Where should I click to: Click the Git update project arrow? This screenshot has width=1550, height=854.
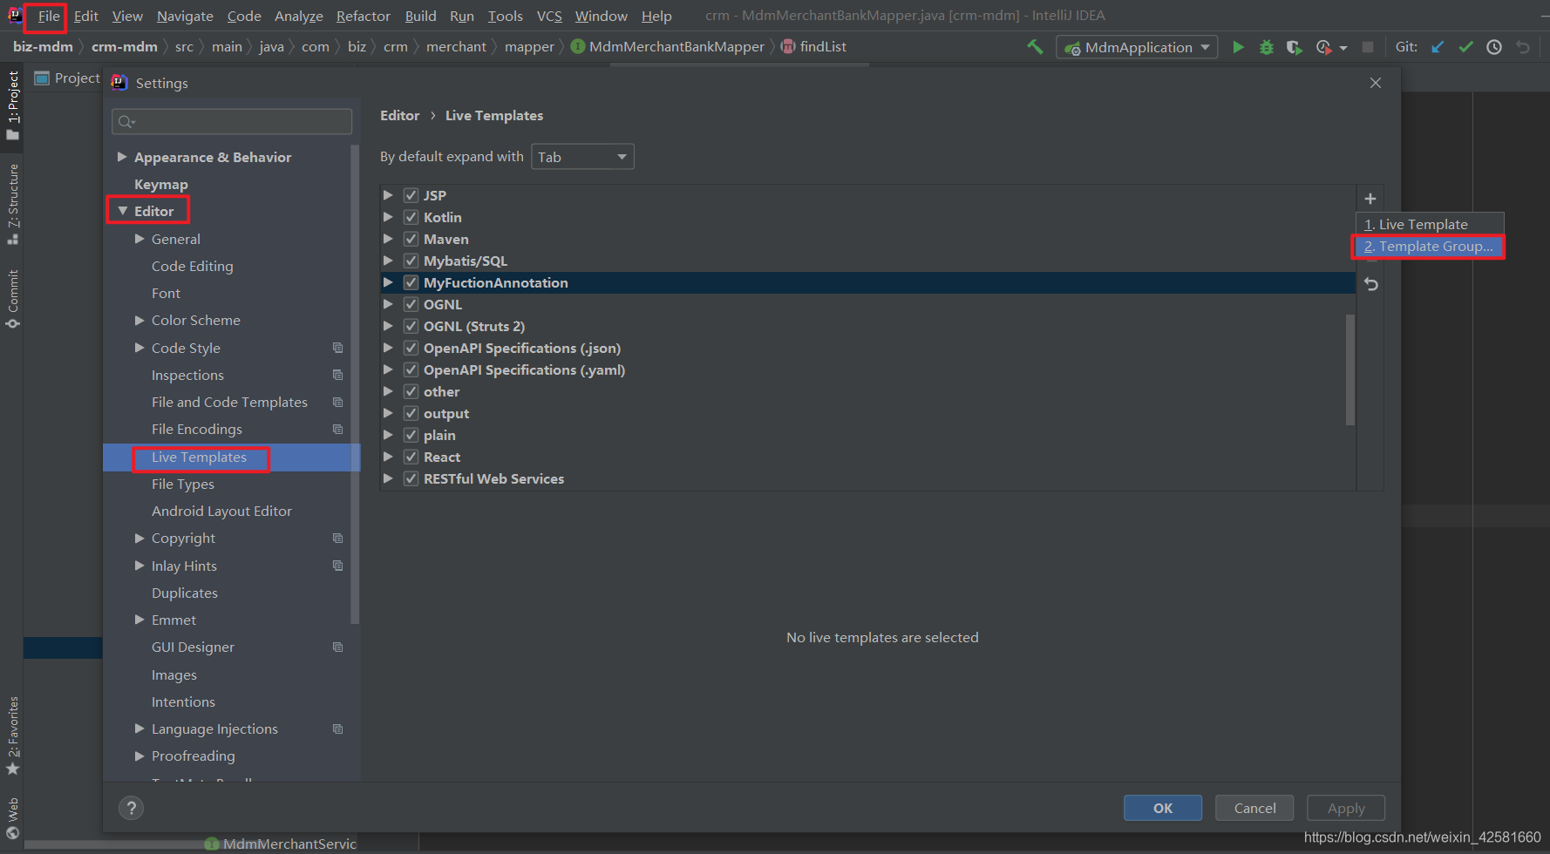coord(1438,47)
